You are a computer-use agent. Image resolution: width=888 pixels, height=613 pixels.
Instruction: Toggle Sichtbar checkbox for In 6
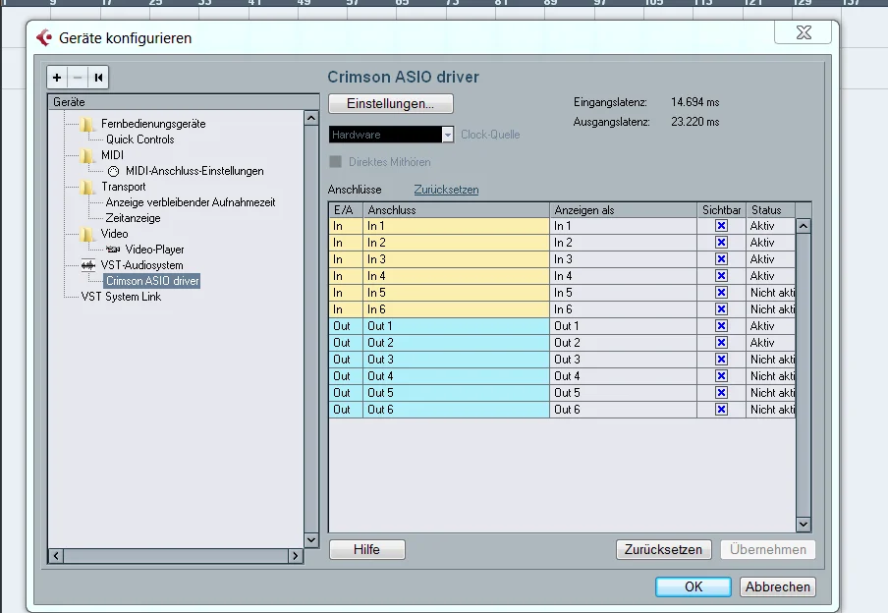pos(721,309)
